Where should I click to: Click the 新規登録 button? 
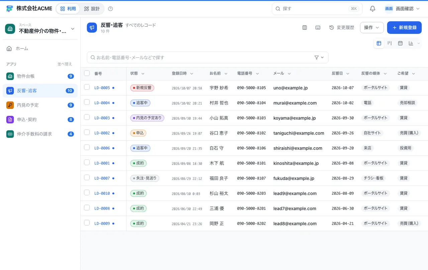tap(404, 28)
